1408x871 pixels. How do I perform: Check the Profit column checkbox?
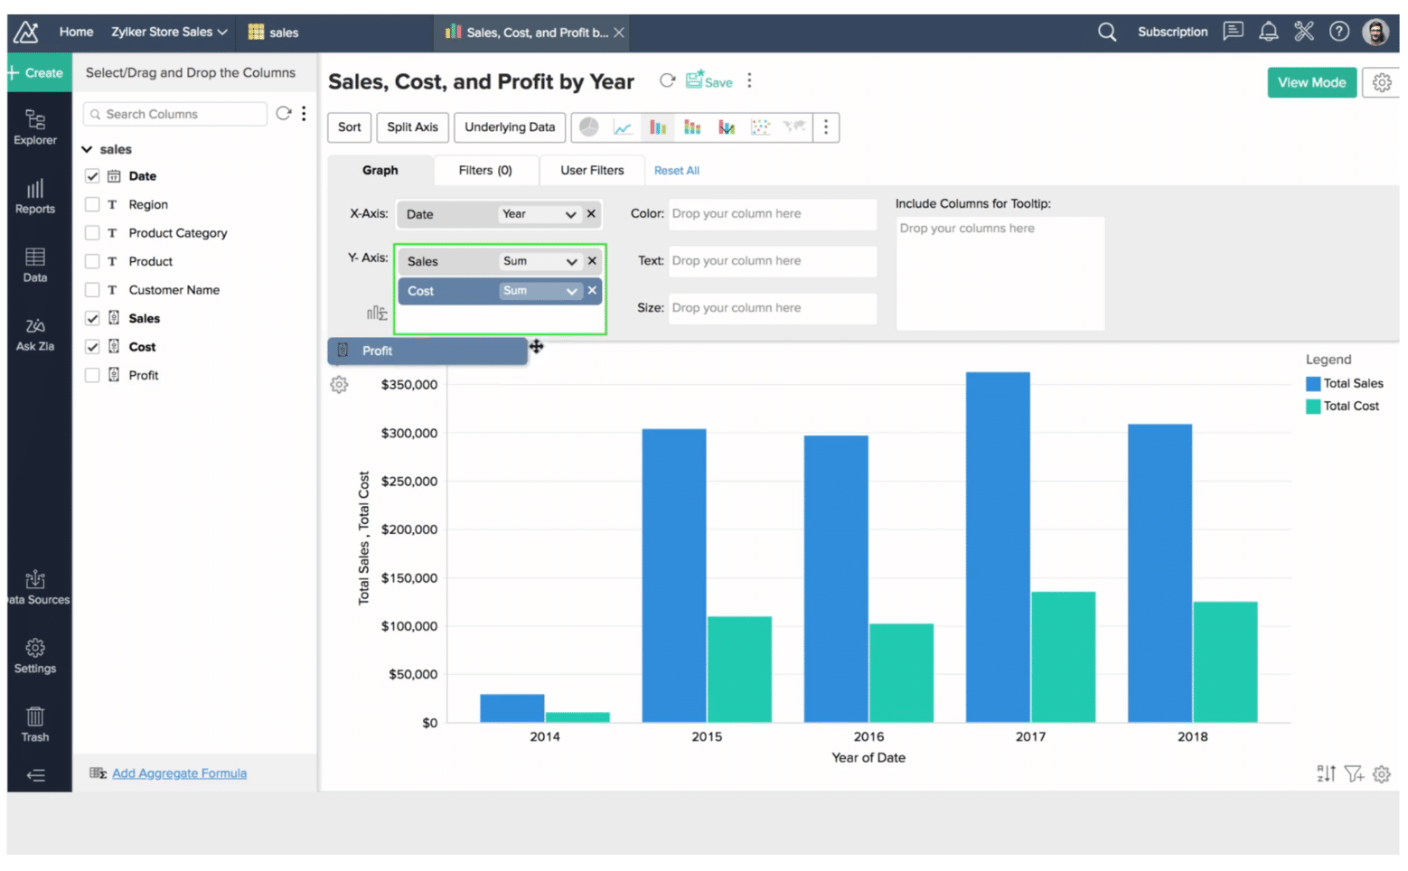pos(92,375)
